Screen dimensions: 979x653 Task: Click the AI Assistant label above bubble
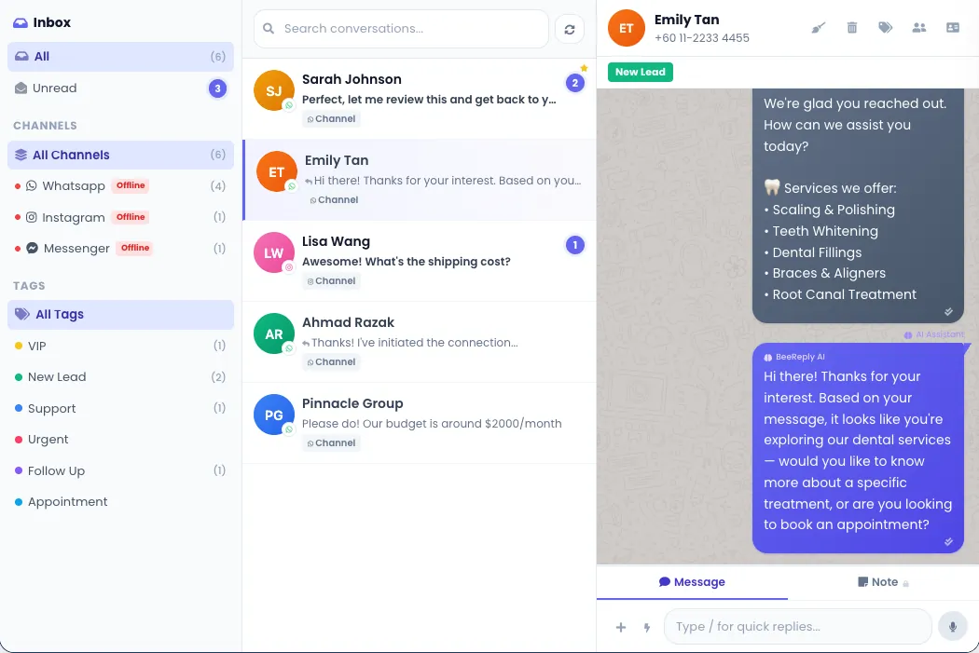(934, 335)
